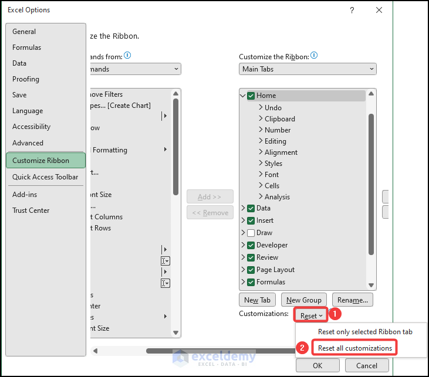The image size is (429, 377).
Task: Open the choose commands from dropdown
Action: coord(136,69)
